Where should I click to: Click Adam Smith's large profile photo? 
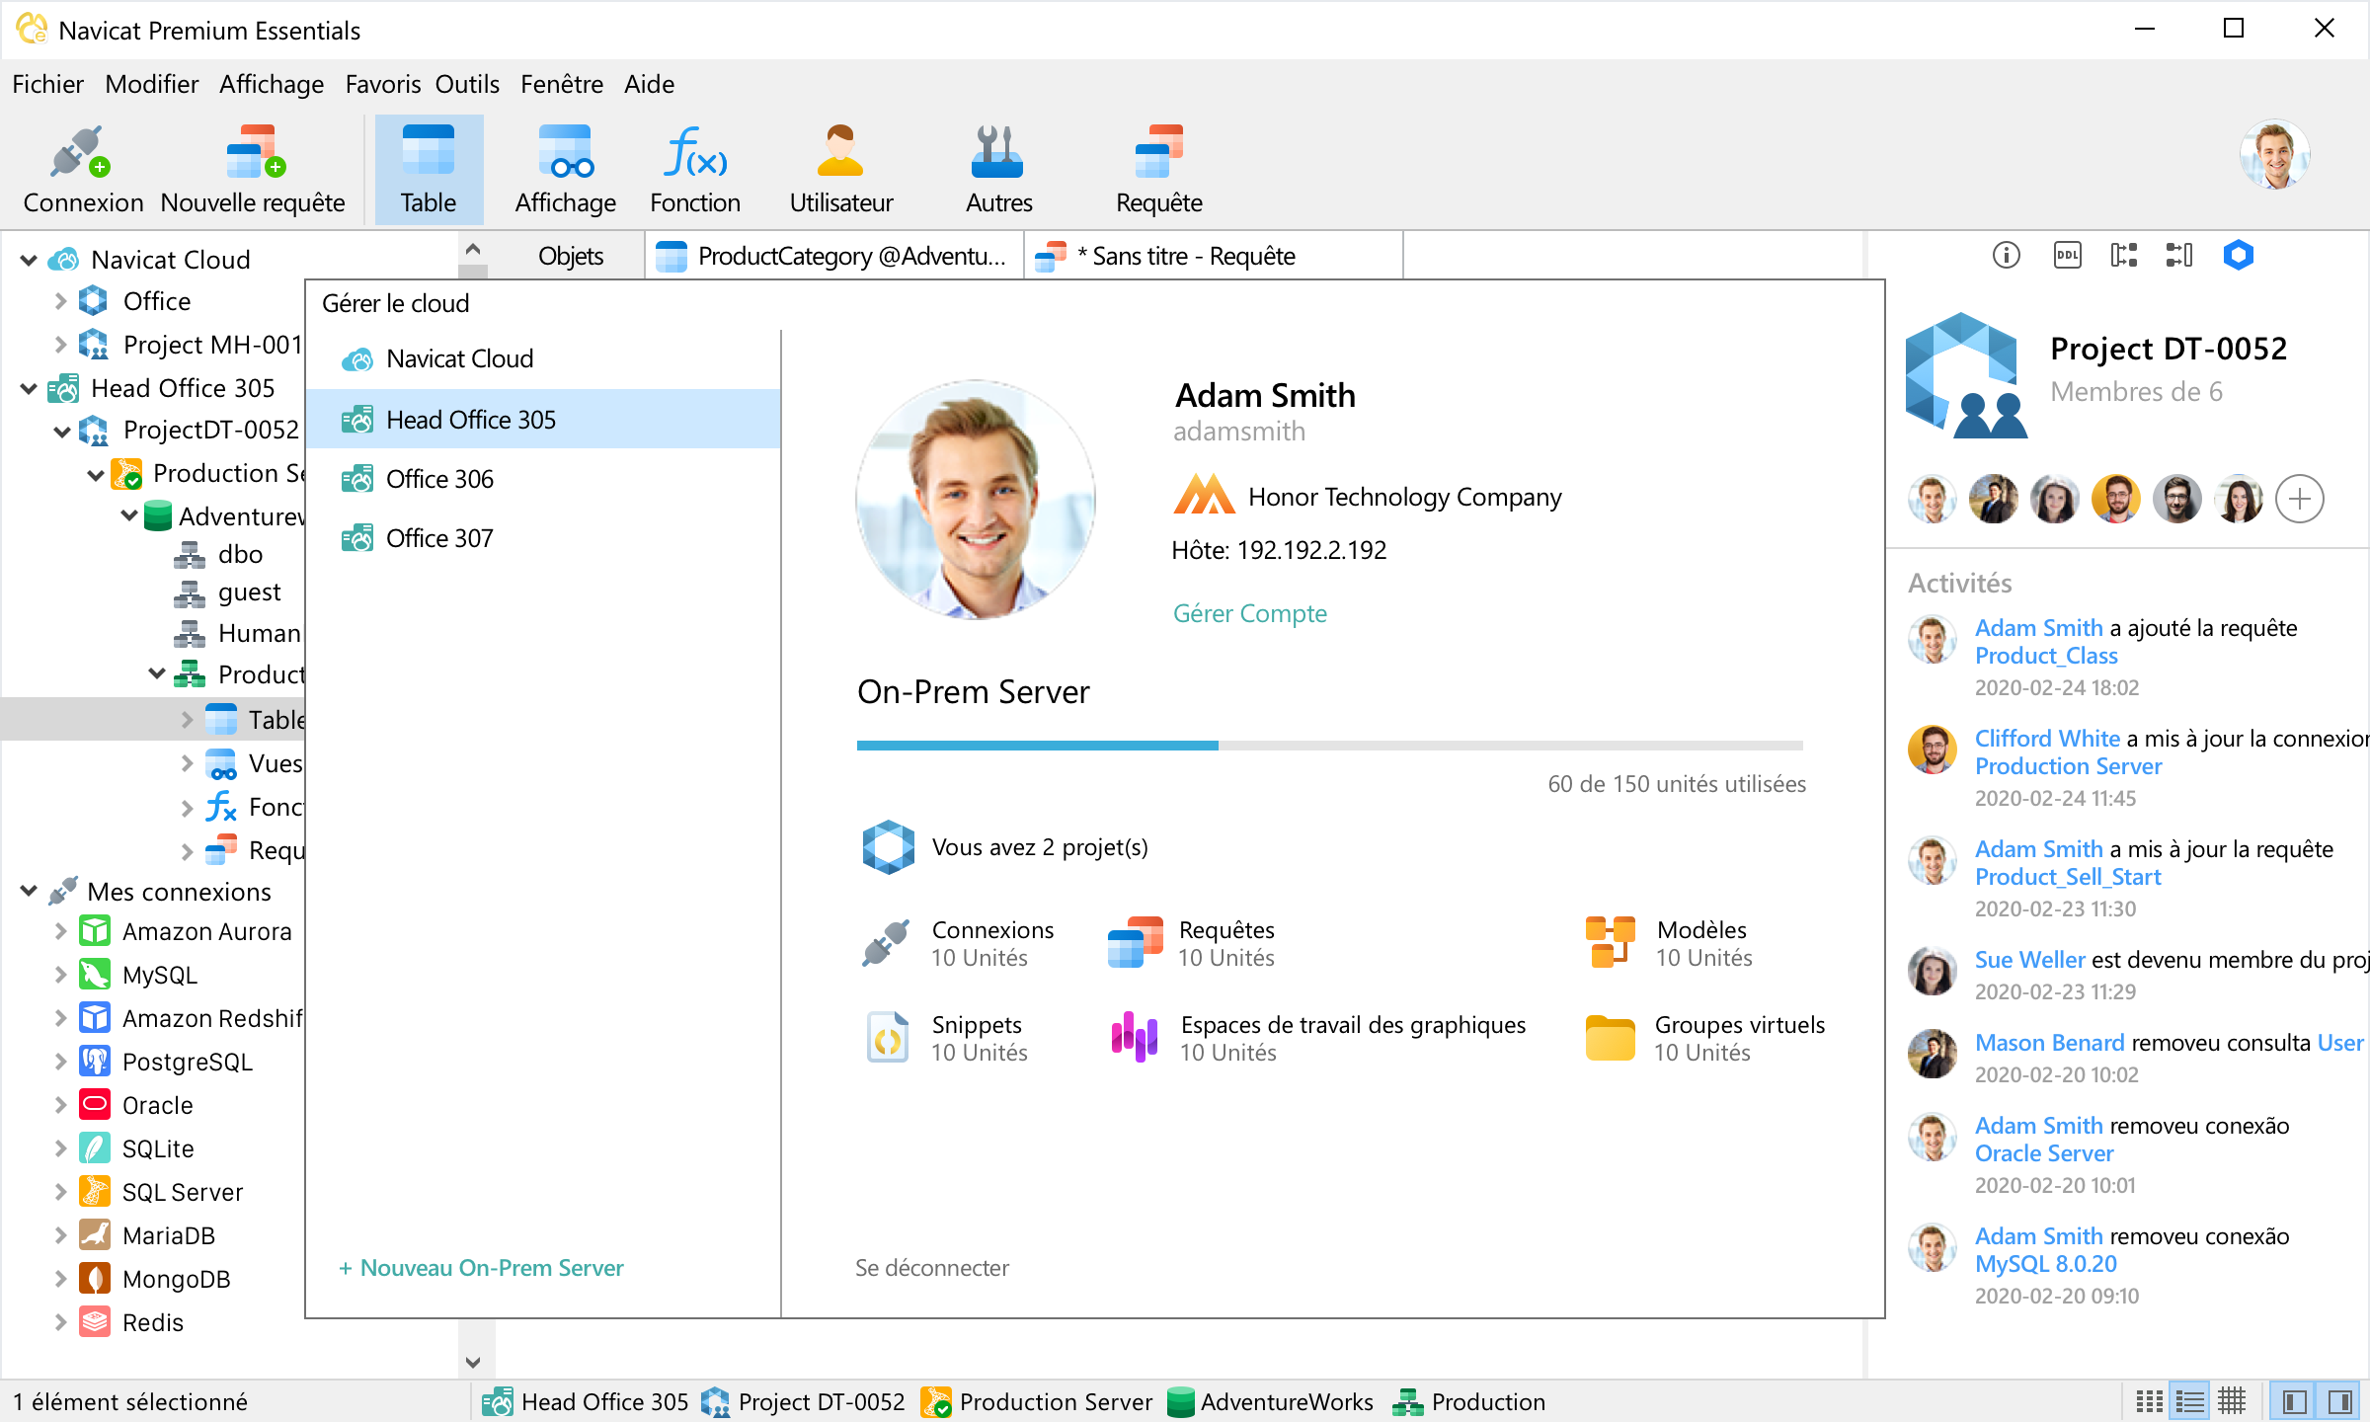[976, 500]
